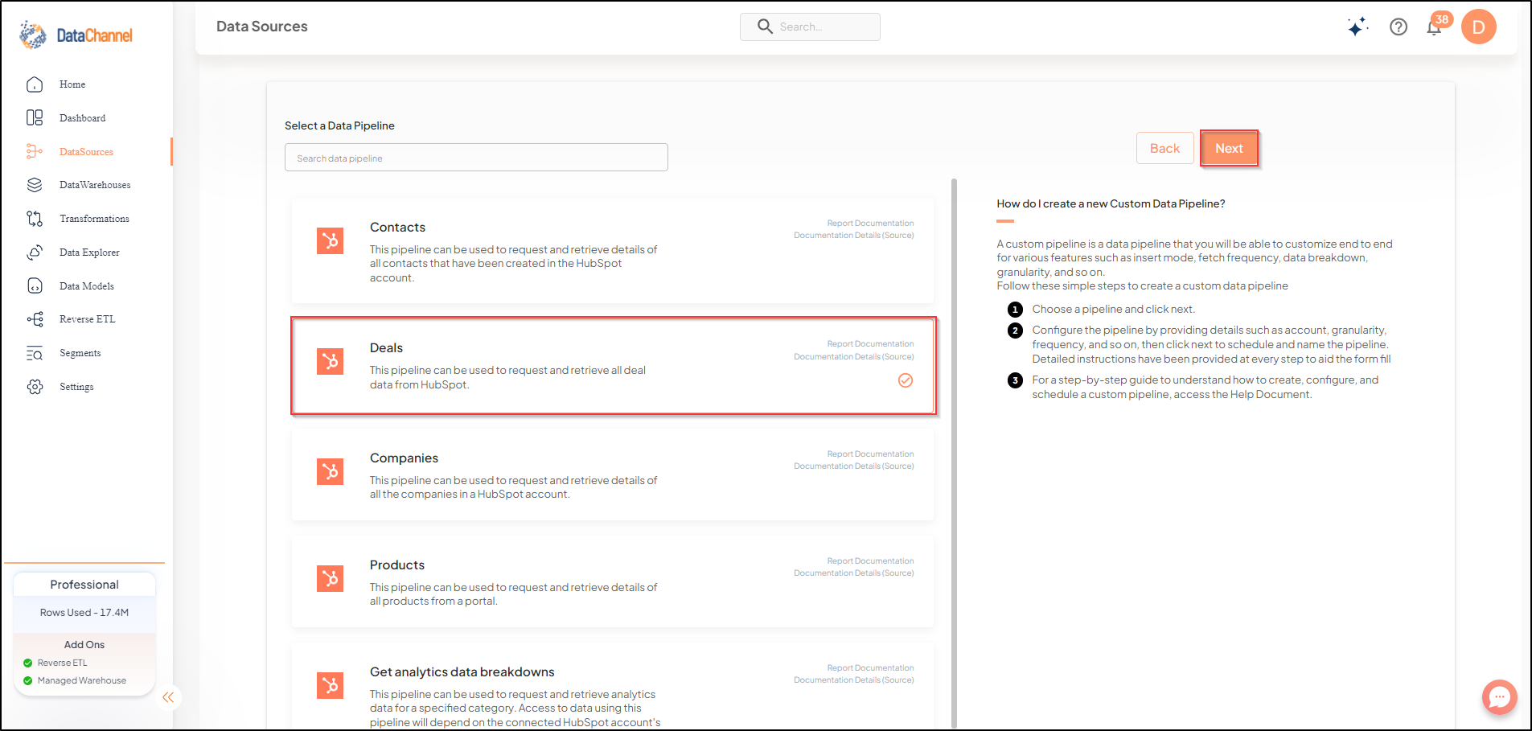Open Report Documentation link for Contacts
Image resolution: width=1532 pixels, height=731 pixels.
tap(870, 224)
